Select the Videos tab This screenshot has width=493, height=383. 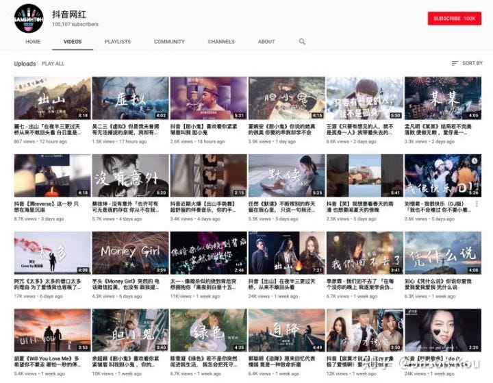tap(73, 42)
